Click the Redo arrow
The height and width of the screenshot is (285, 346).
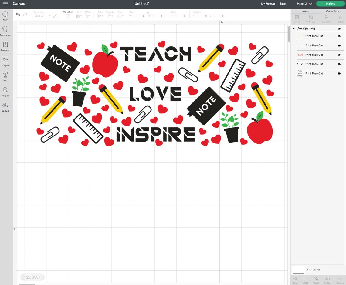[25, 14]
